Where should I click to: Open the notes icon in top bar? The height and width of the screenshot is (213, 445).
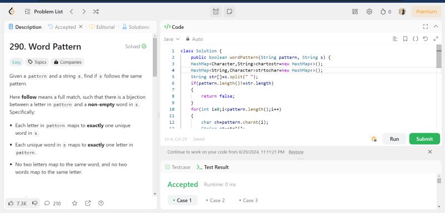(x=229, y=12)
